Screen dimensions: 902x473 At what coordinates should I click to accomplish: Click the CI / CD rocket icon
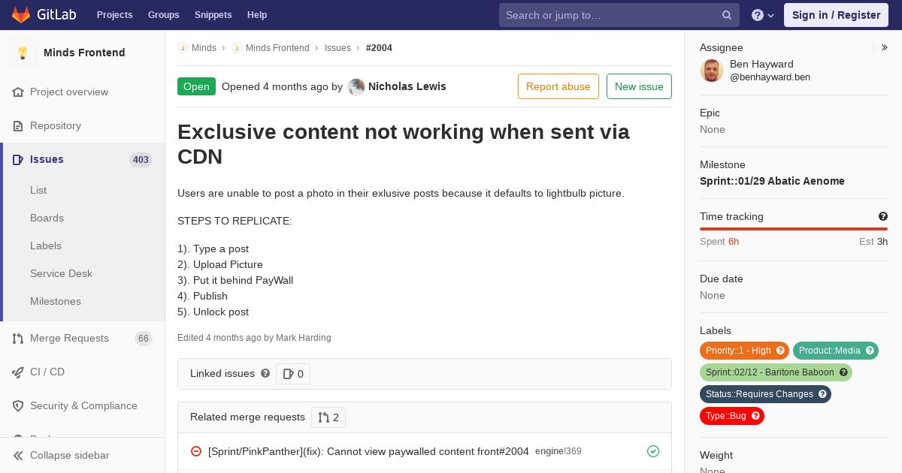click(x=18, y=372)
